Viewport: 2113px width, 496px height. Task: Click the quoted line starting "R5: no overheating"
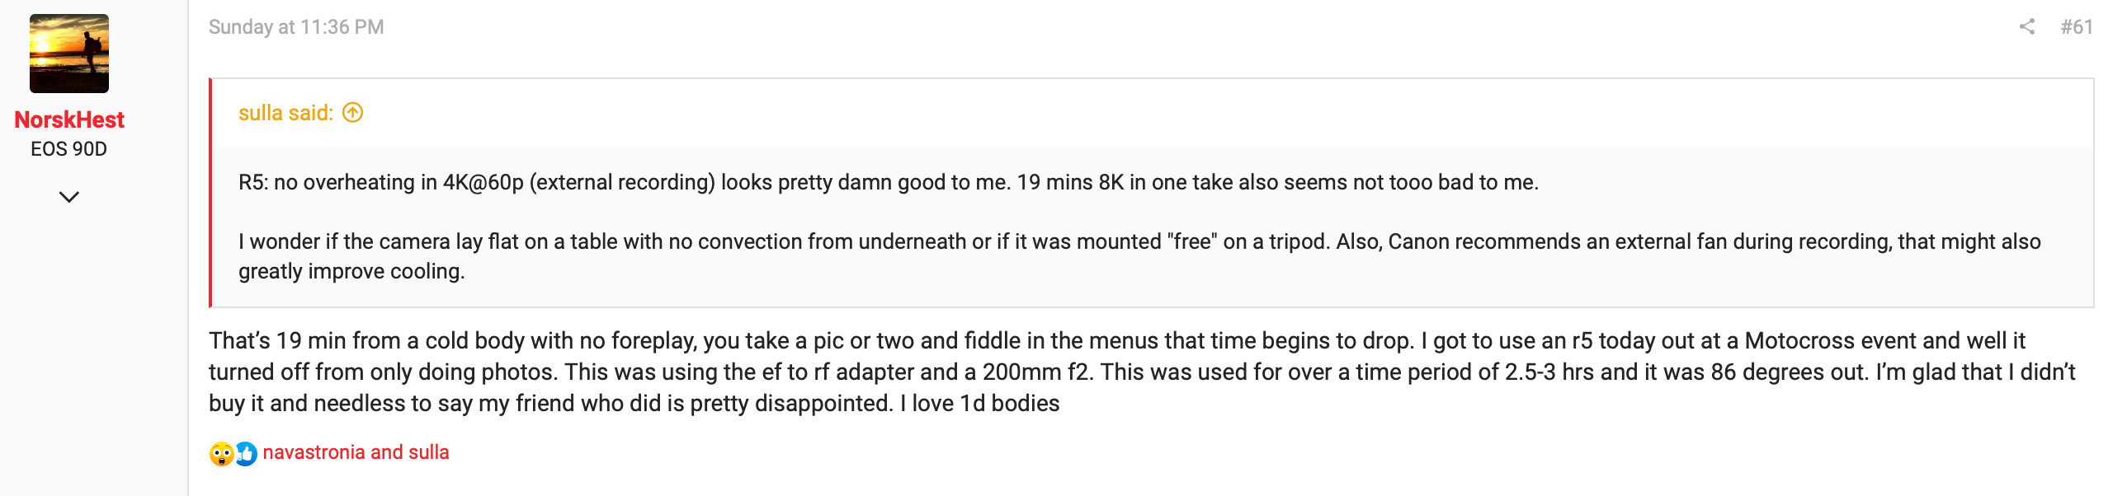tap(888, 182)
